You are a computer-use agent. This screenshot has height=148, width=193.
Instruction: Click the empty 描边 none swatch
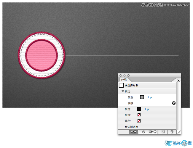tap(139, 115)
